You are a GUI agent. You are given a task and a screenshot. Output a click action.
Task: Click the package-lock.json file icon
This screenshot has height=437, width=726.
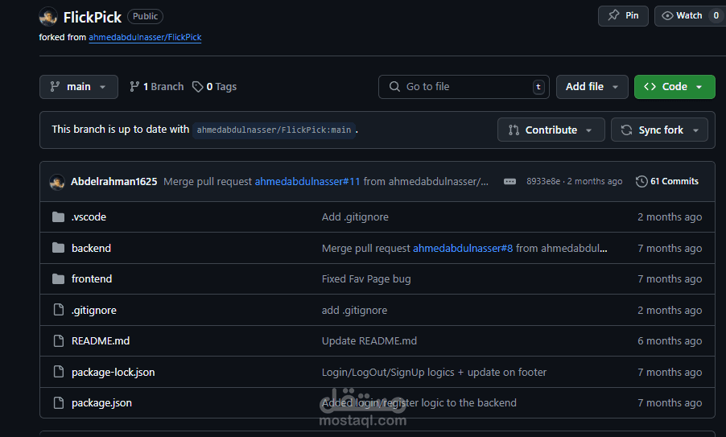(58, 372)
